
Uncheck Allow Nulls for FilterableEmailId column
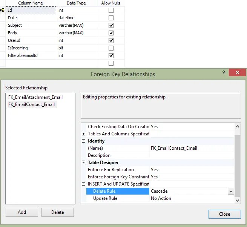point(111,55)
